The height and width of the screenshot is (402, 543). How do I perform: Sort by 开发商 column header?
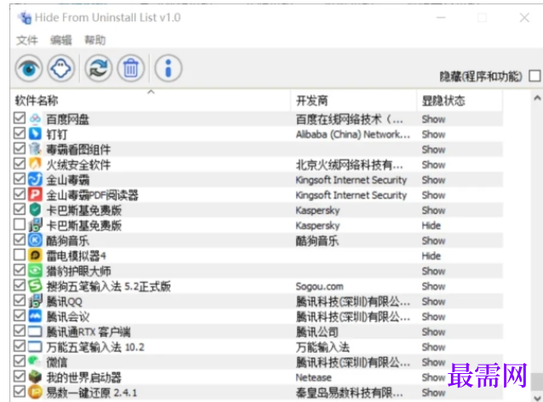pyautogui.click(x=353, y=100)
